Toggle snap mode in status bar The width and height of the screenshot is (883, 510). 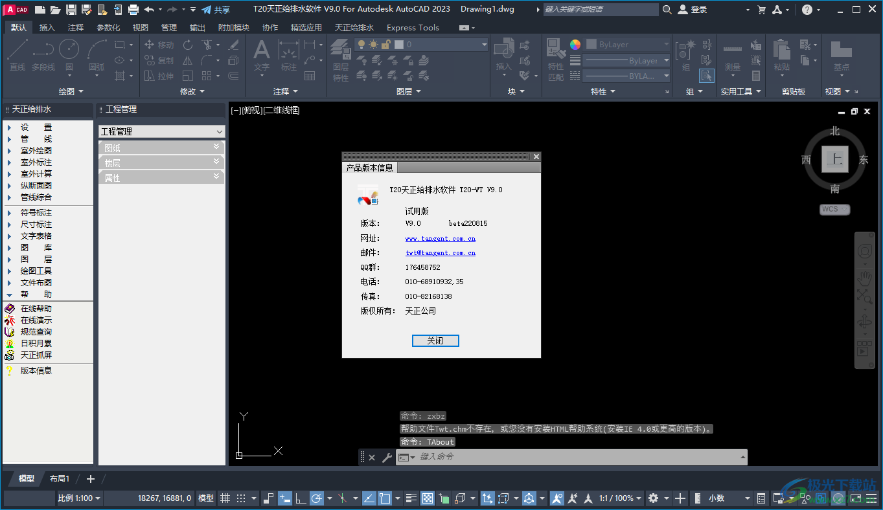point(241,498)
